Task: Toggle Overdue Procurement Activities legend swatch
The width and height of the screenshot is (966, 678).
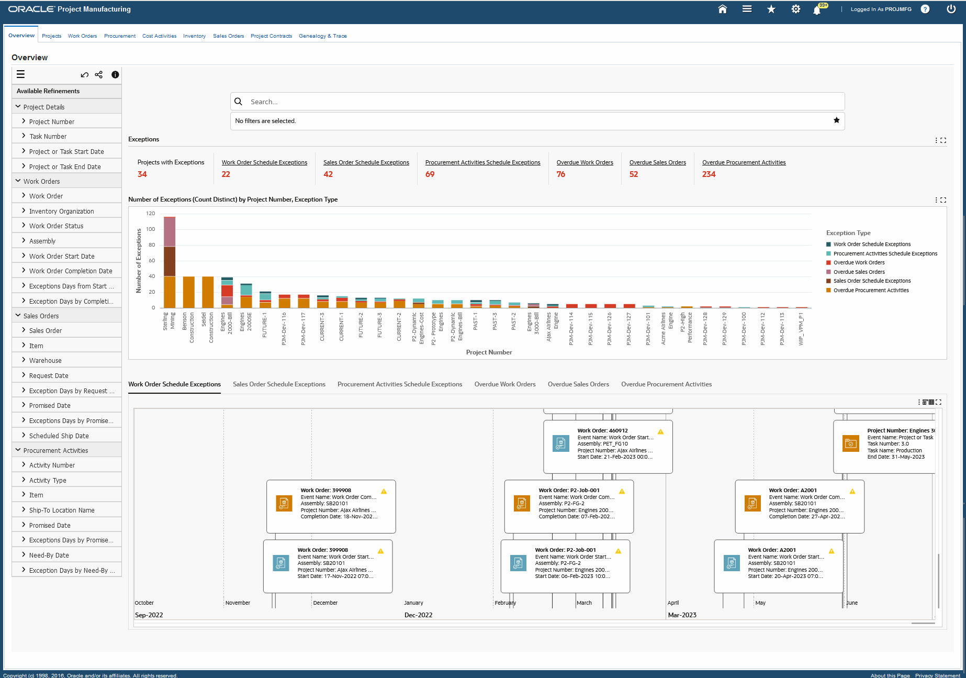Action: pos(828,290)
